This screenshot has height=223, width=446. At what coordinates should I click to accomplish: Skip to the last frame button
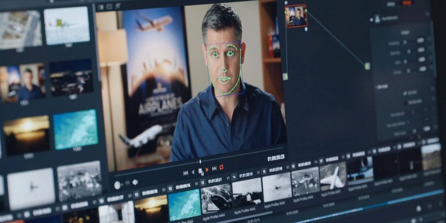pyautogui.click(x=214, y=168)
